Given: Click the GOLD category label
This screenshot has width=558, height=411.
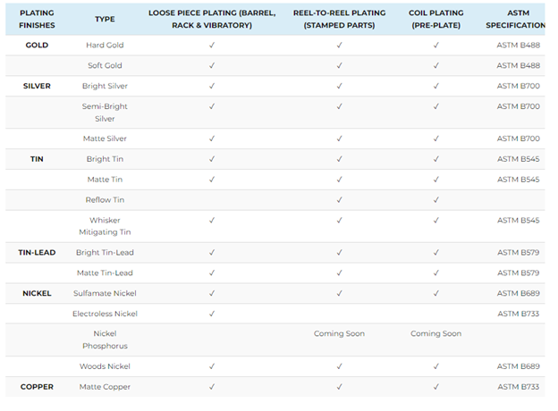Looking at the screenshot, I should click(37, 46).
